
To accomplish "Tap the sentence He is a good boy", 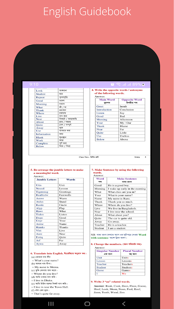I will 119,185.
